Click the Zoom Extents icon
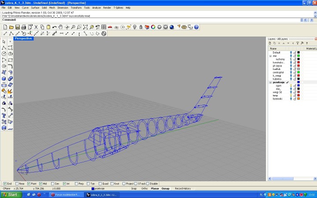Viewport: 317px width, 198px height. [x=85, y=27]
